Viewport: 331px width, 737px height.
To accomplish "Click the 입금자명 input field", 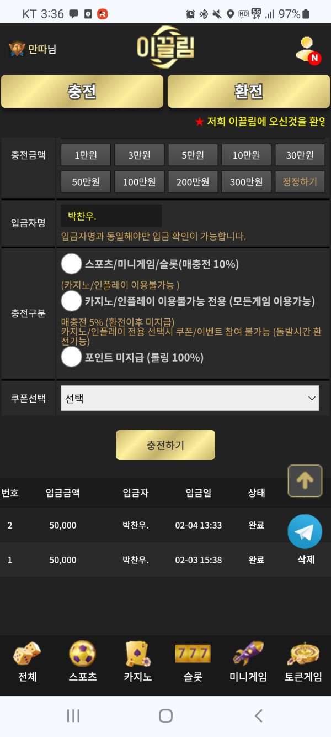I will pos(111,216).
